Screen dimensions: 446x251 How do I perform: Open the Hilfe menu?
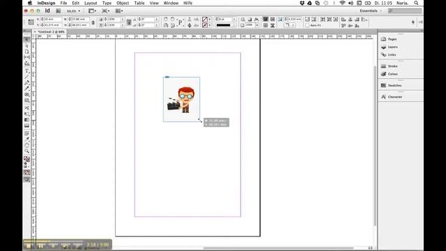coord(187,3)
